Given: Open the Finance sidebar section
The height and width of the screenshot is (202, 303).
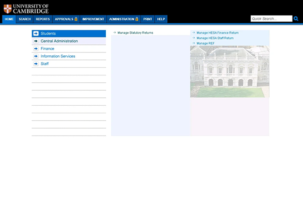Looking at the screenshot, I should click(69, 48).
